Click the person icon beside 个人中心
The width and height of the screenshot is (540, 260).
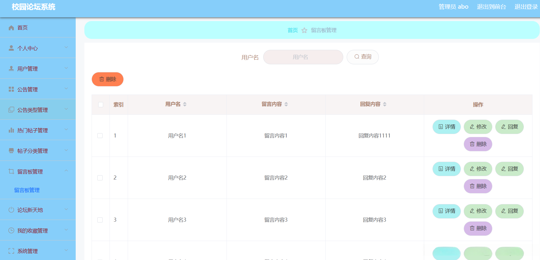[x=11, y=48]
